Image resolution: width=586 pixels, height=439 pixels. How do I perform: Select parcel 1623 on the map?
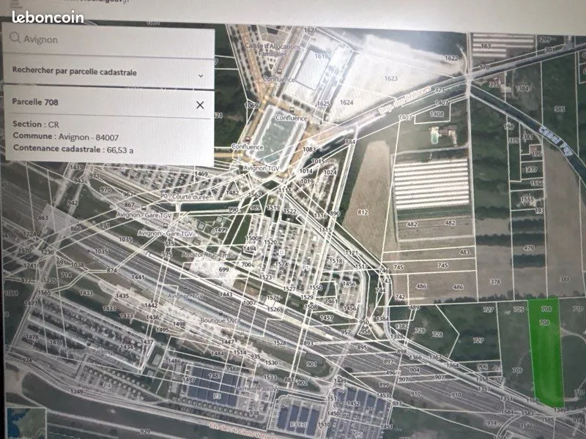[x=391, y=78]
